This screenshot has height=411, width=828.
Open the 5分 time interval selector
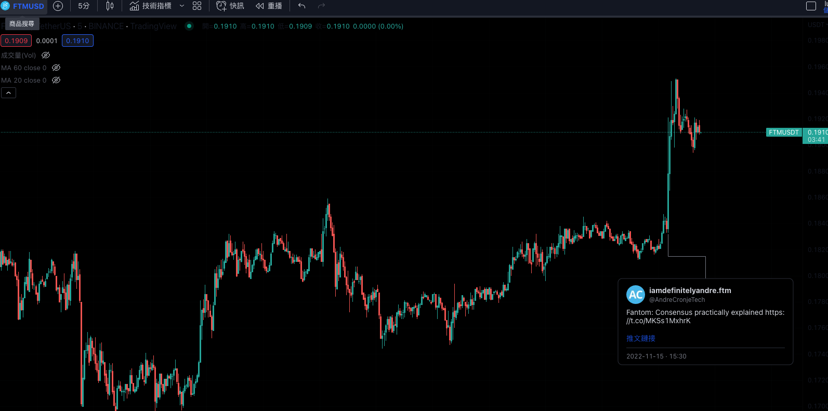coord(84,6)
